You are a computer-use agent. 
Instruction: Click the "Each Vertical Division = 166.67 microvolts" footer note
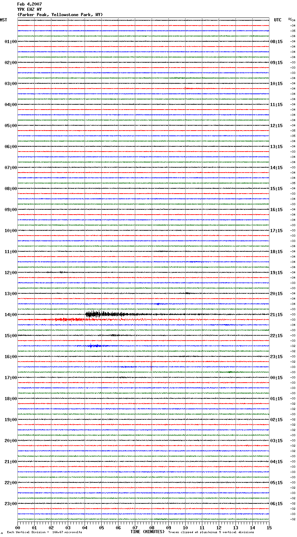tap(45, 532)
